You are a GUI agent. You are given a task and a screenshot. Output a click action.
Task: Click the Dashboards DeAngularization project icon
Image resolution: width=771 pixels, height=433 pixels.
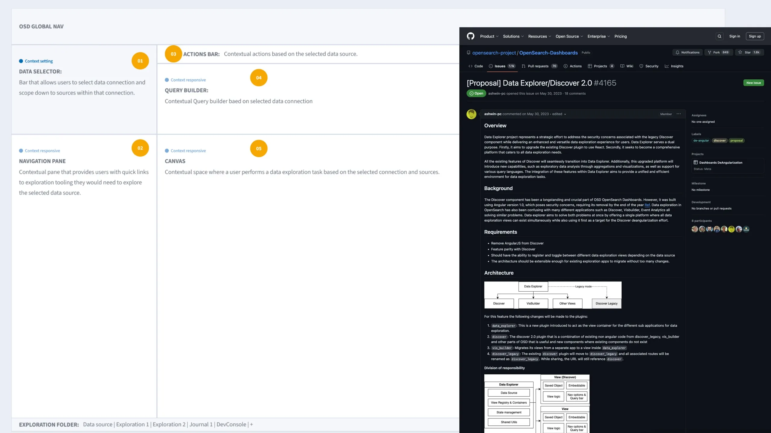coord(695,162)
